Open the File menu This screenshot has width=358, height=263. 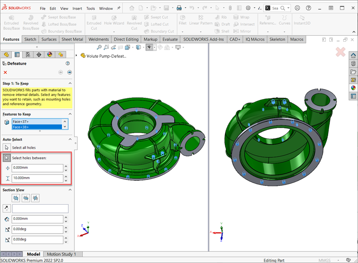(x=43, y=8)
